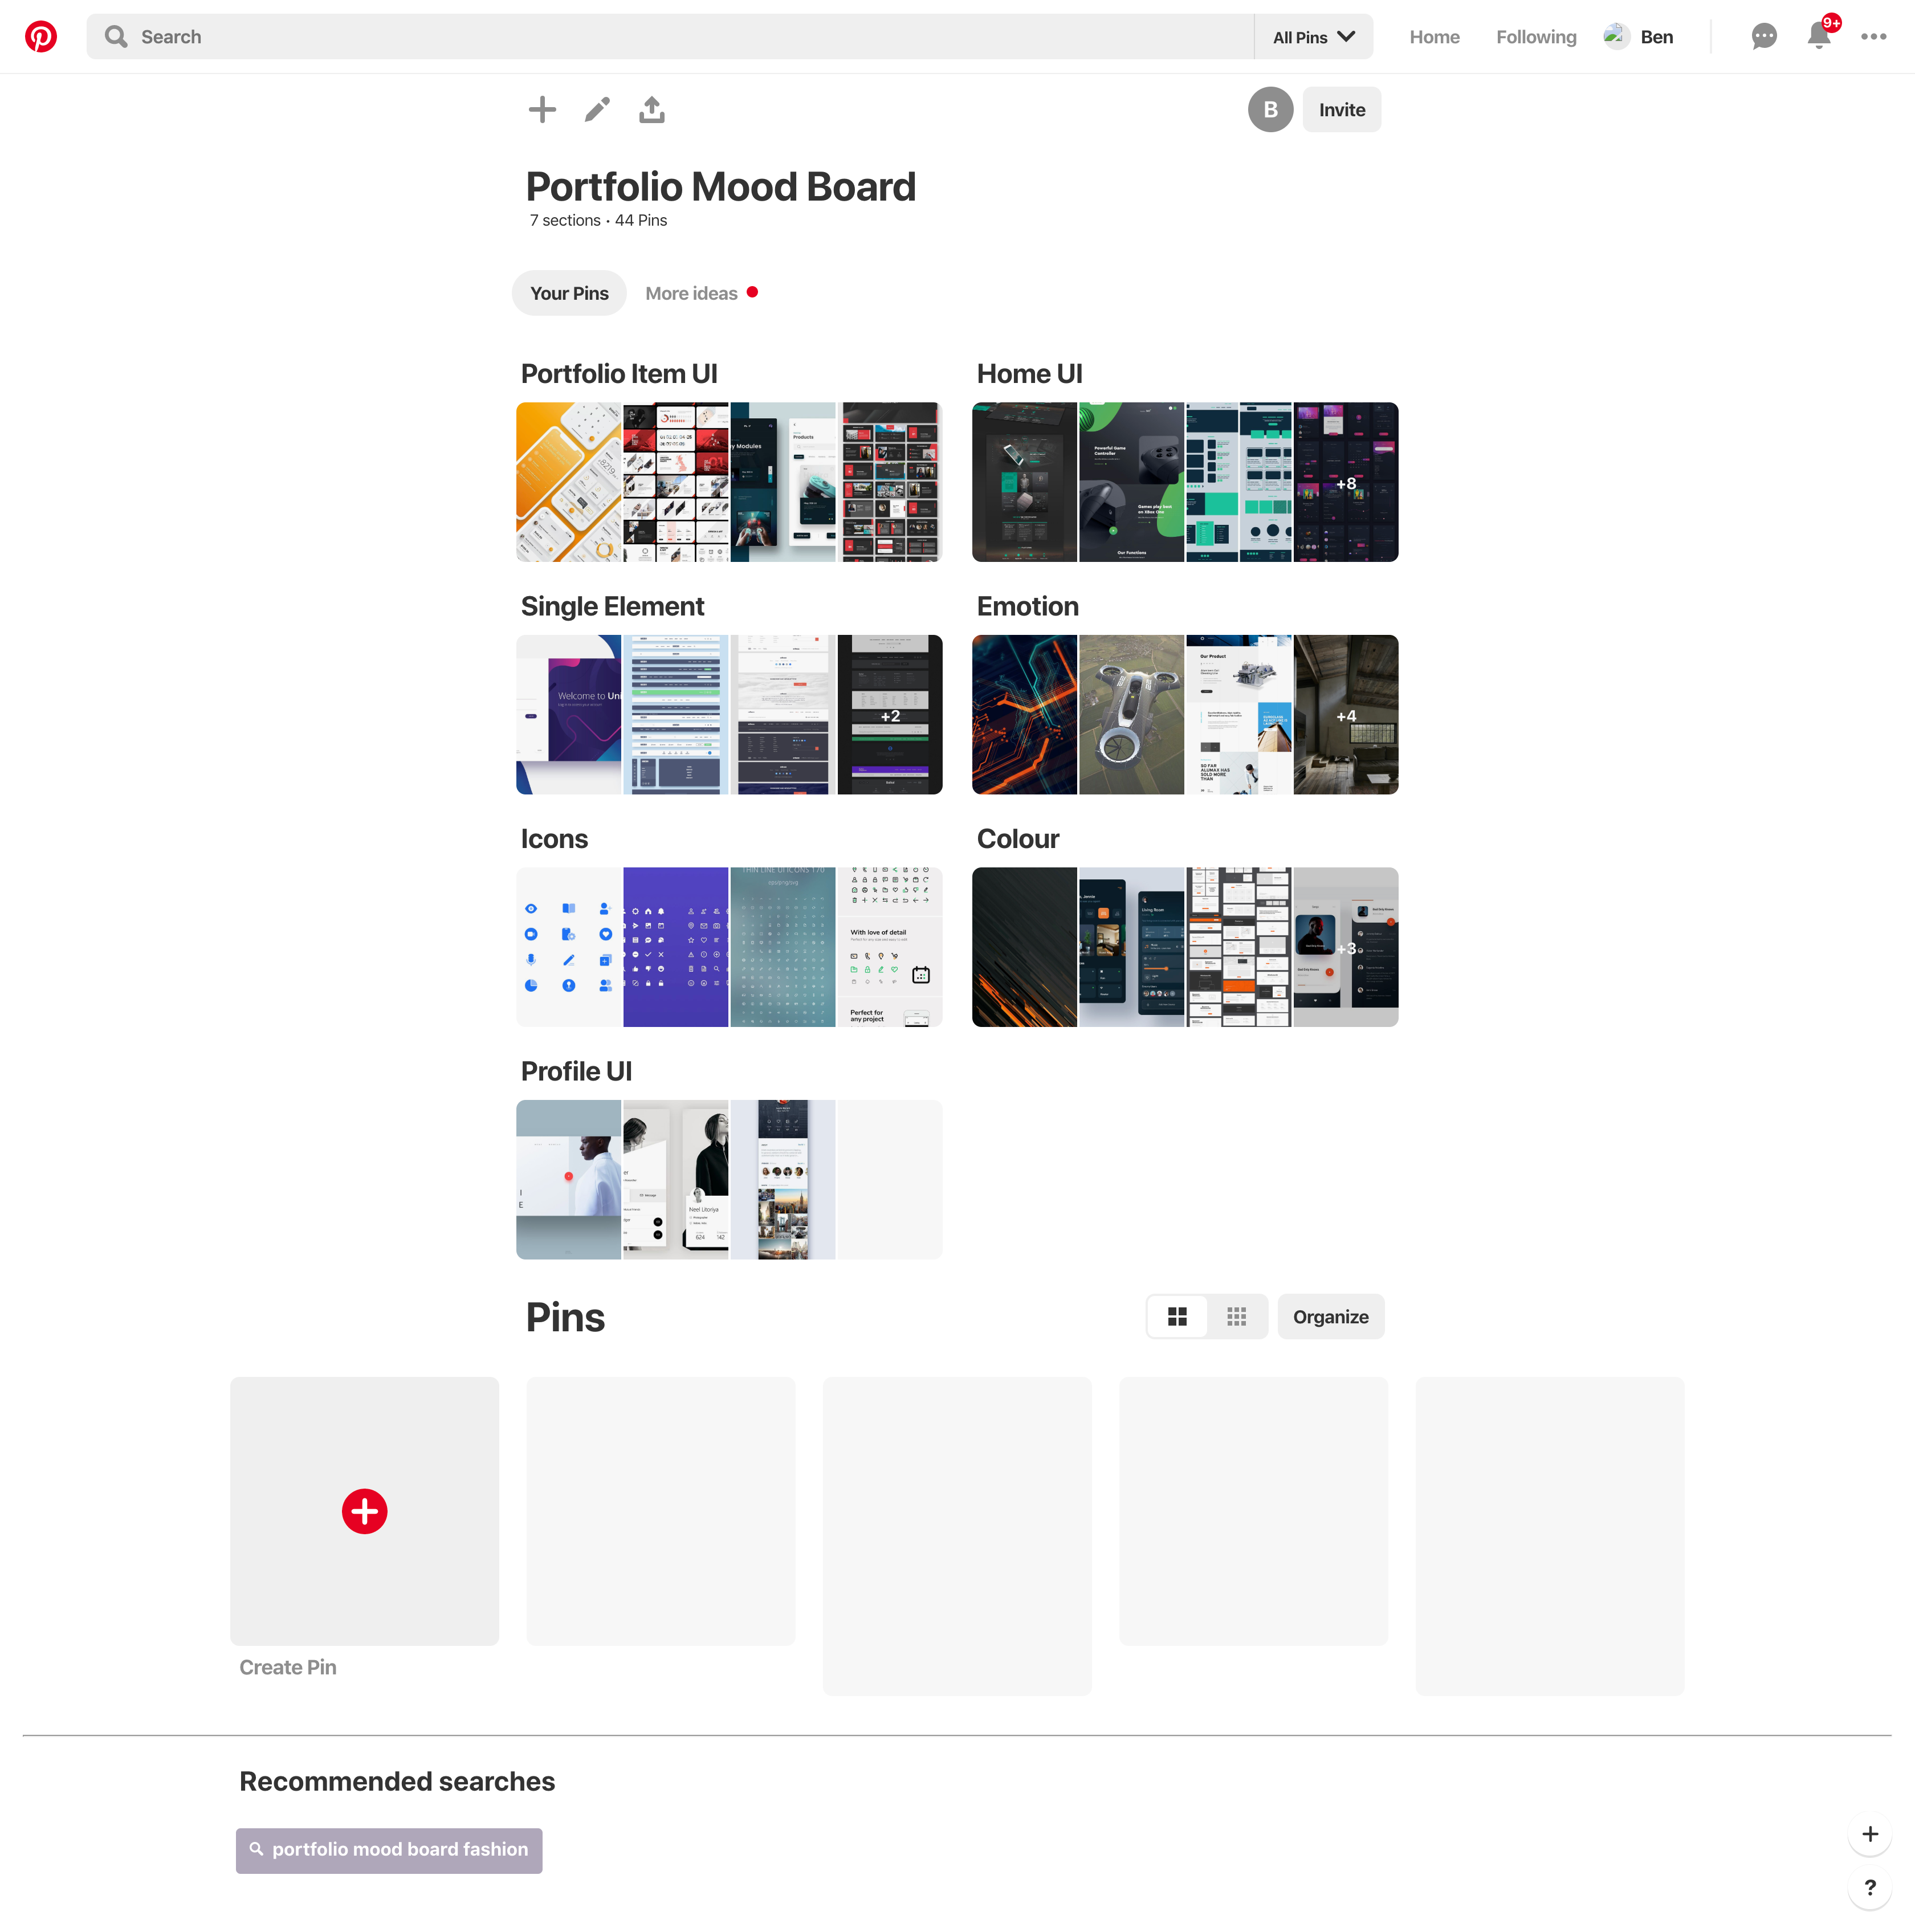This screenshot has height=1932, width=1915.
Task: Click the Pinterest logo icon
Action: pyautogui.click(x=41, y=37)
